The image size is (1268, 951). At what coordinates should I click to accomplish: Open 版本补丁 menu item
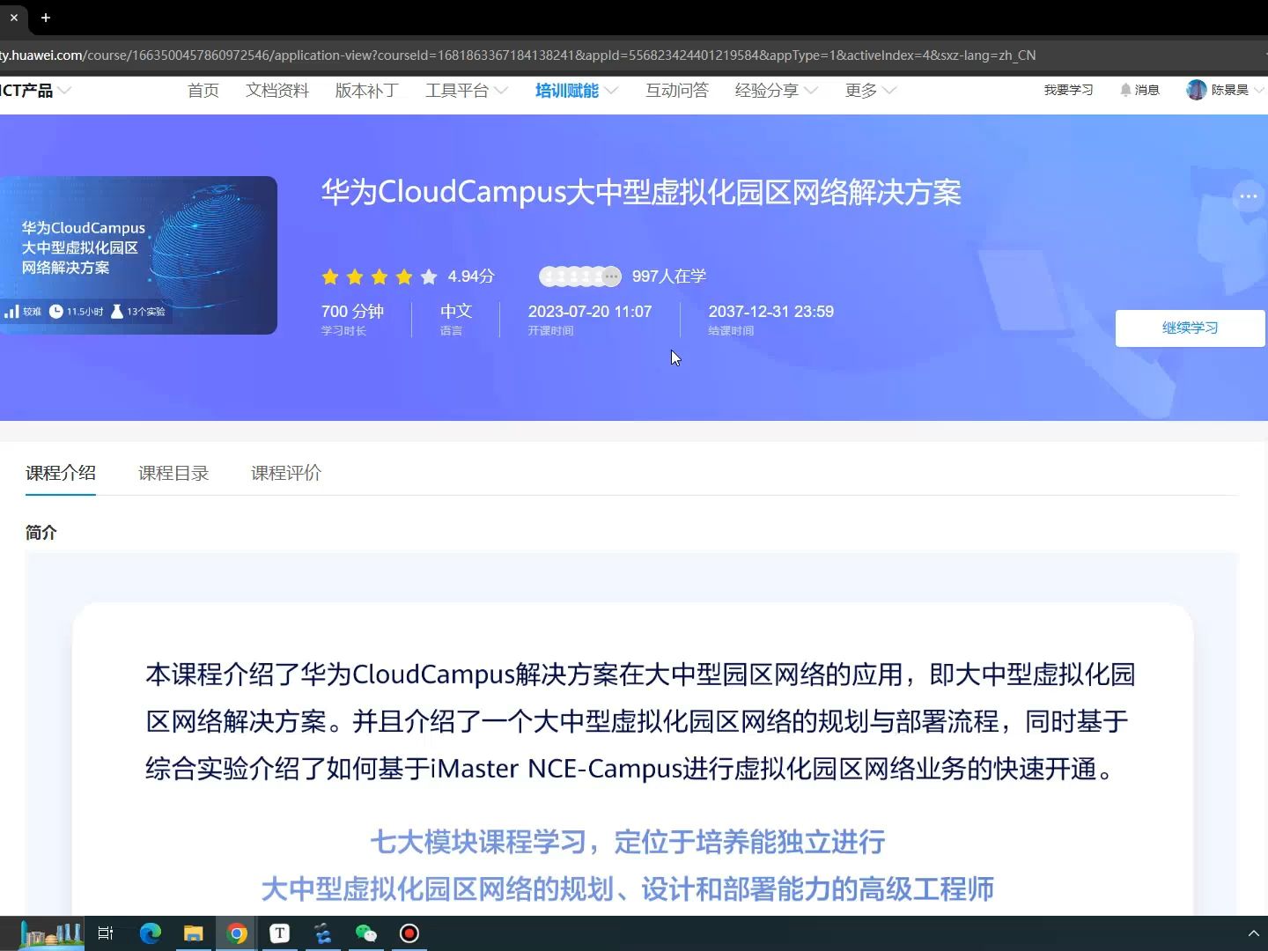367,90
